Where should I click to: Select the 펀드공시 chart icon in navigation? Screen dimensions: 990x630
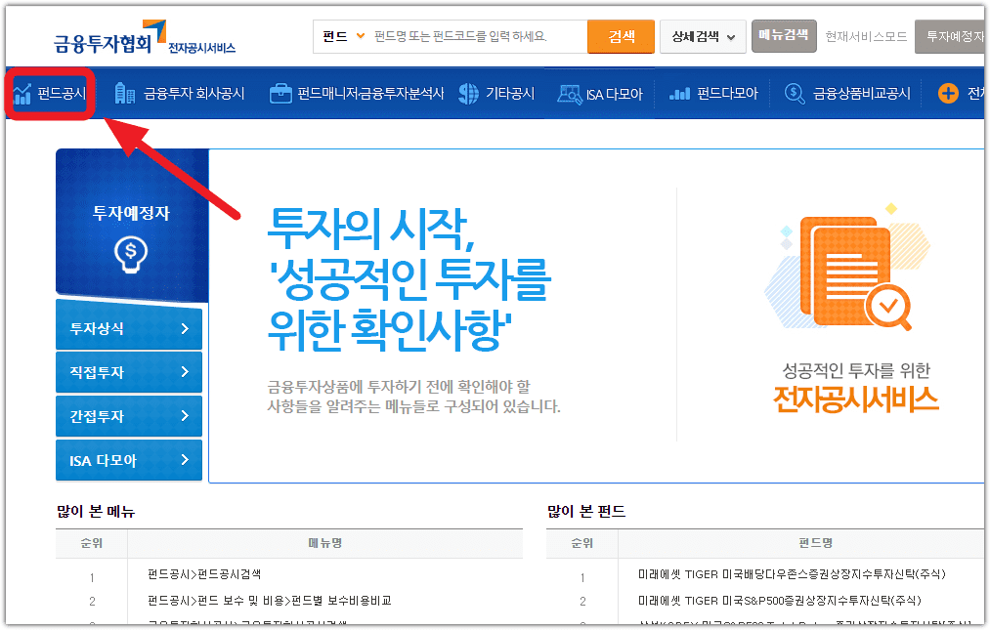coord(20,93)
